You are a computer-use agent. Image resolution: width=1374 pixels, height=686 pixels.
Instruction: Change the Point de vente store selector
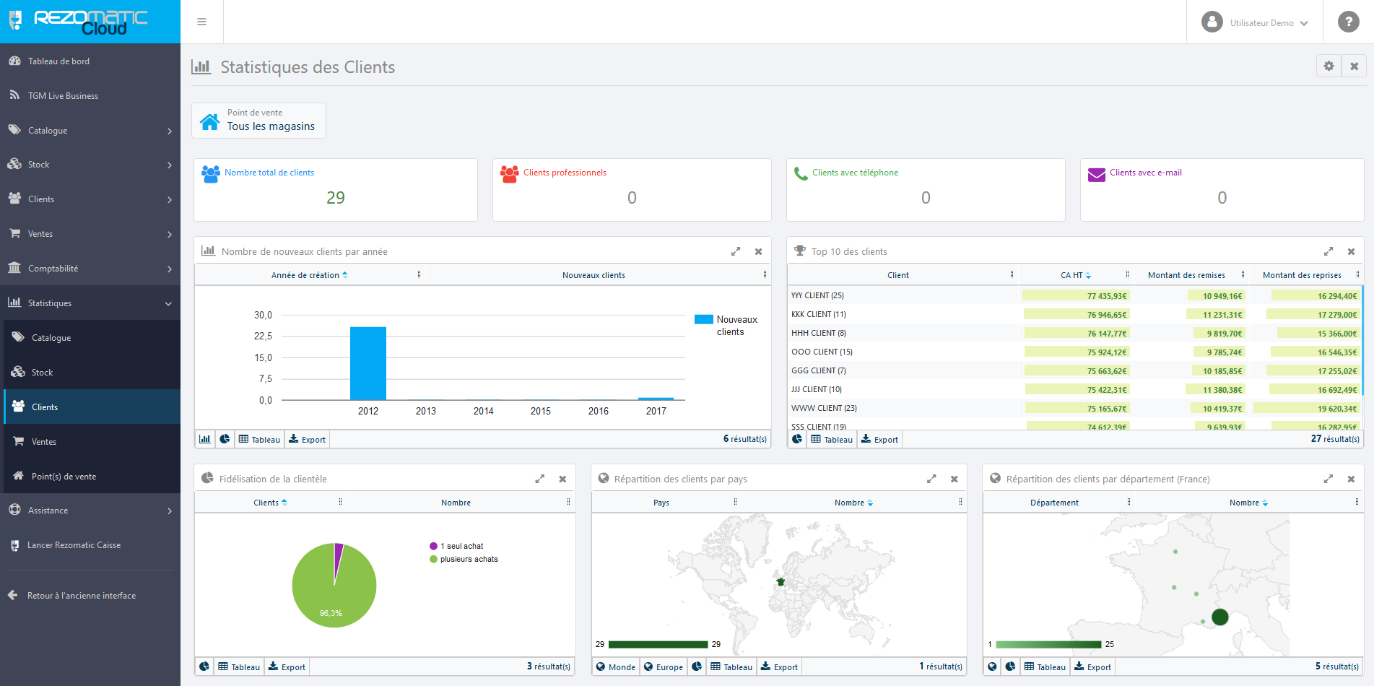(x=258, y=120)
